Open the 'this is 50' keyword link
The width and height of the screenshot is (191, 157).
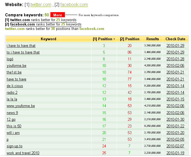coord(14,126)
